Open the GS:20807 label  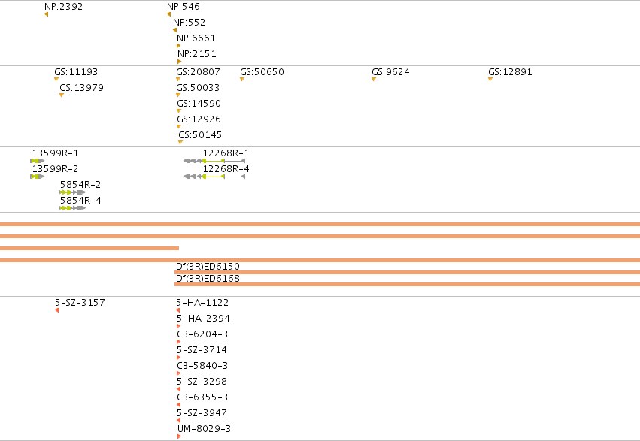(x=199, y=72)
